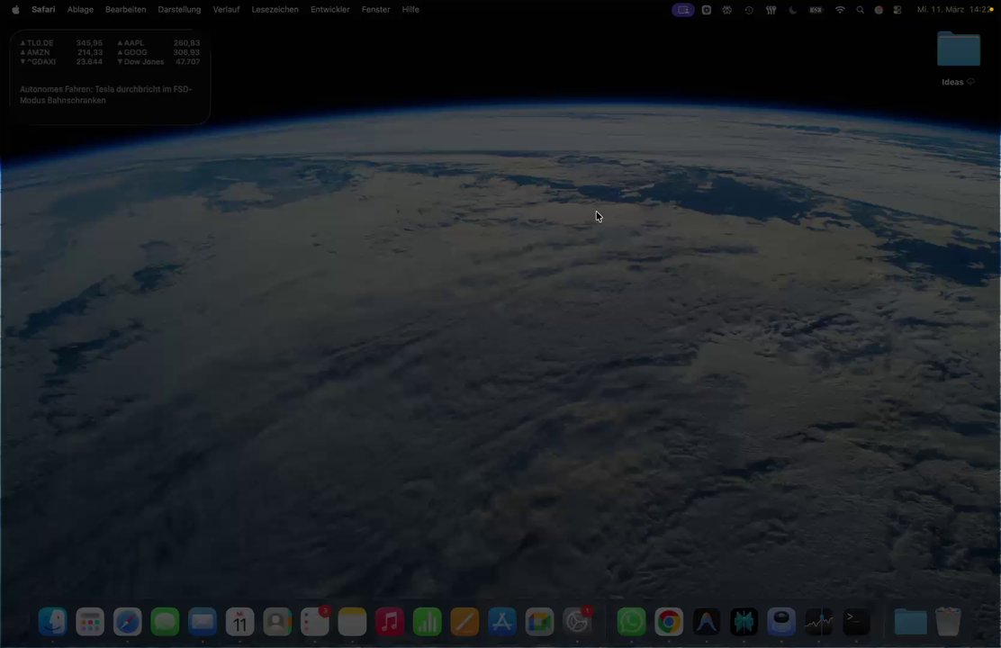
Task: Open the Messages app in the Dock
Action: pyautogui.click(x=165, y=622)
